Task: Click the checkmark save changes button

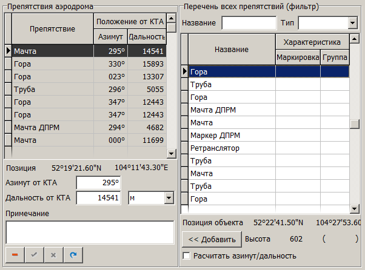Action: click(x=34, y=255)
